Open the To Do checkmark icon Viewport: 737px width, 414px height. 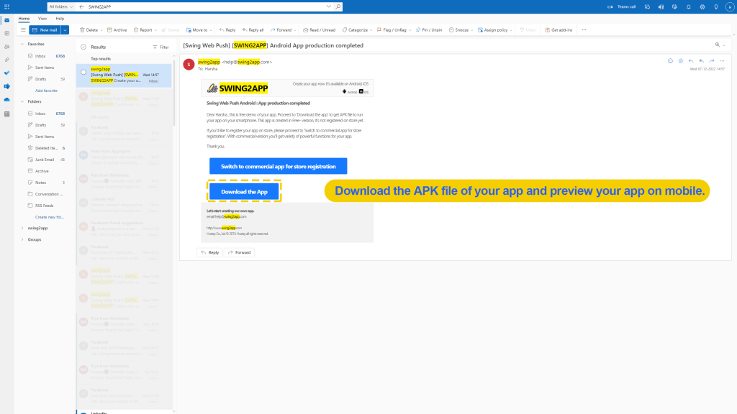pos(6,73)
